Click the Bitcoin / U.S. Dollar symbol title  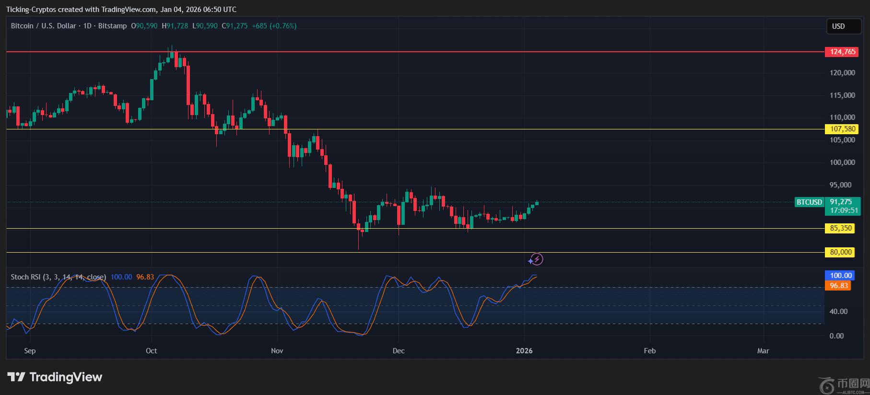43,26
